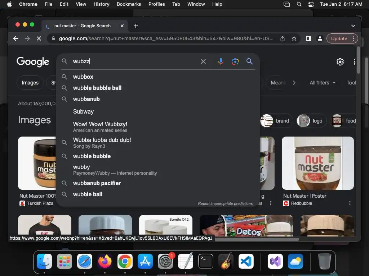Select the wubble ball suggestion
Image resolution: width=369 pixels, height=276 pixels.
click(158, 194)
